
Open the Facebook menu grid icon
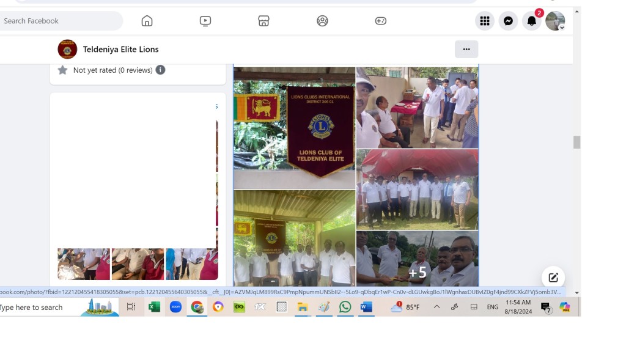(x=485, y=21)
